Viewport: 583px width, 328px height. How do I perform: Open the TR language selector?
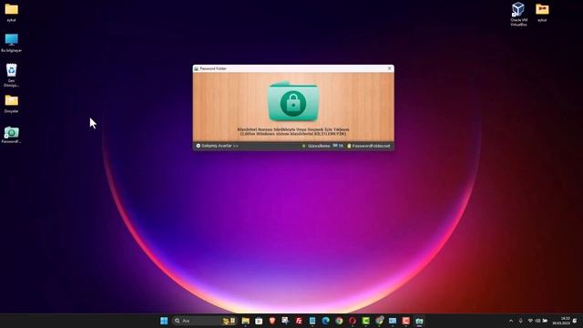(x=338, y=146)
